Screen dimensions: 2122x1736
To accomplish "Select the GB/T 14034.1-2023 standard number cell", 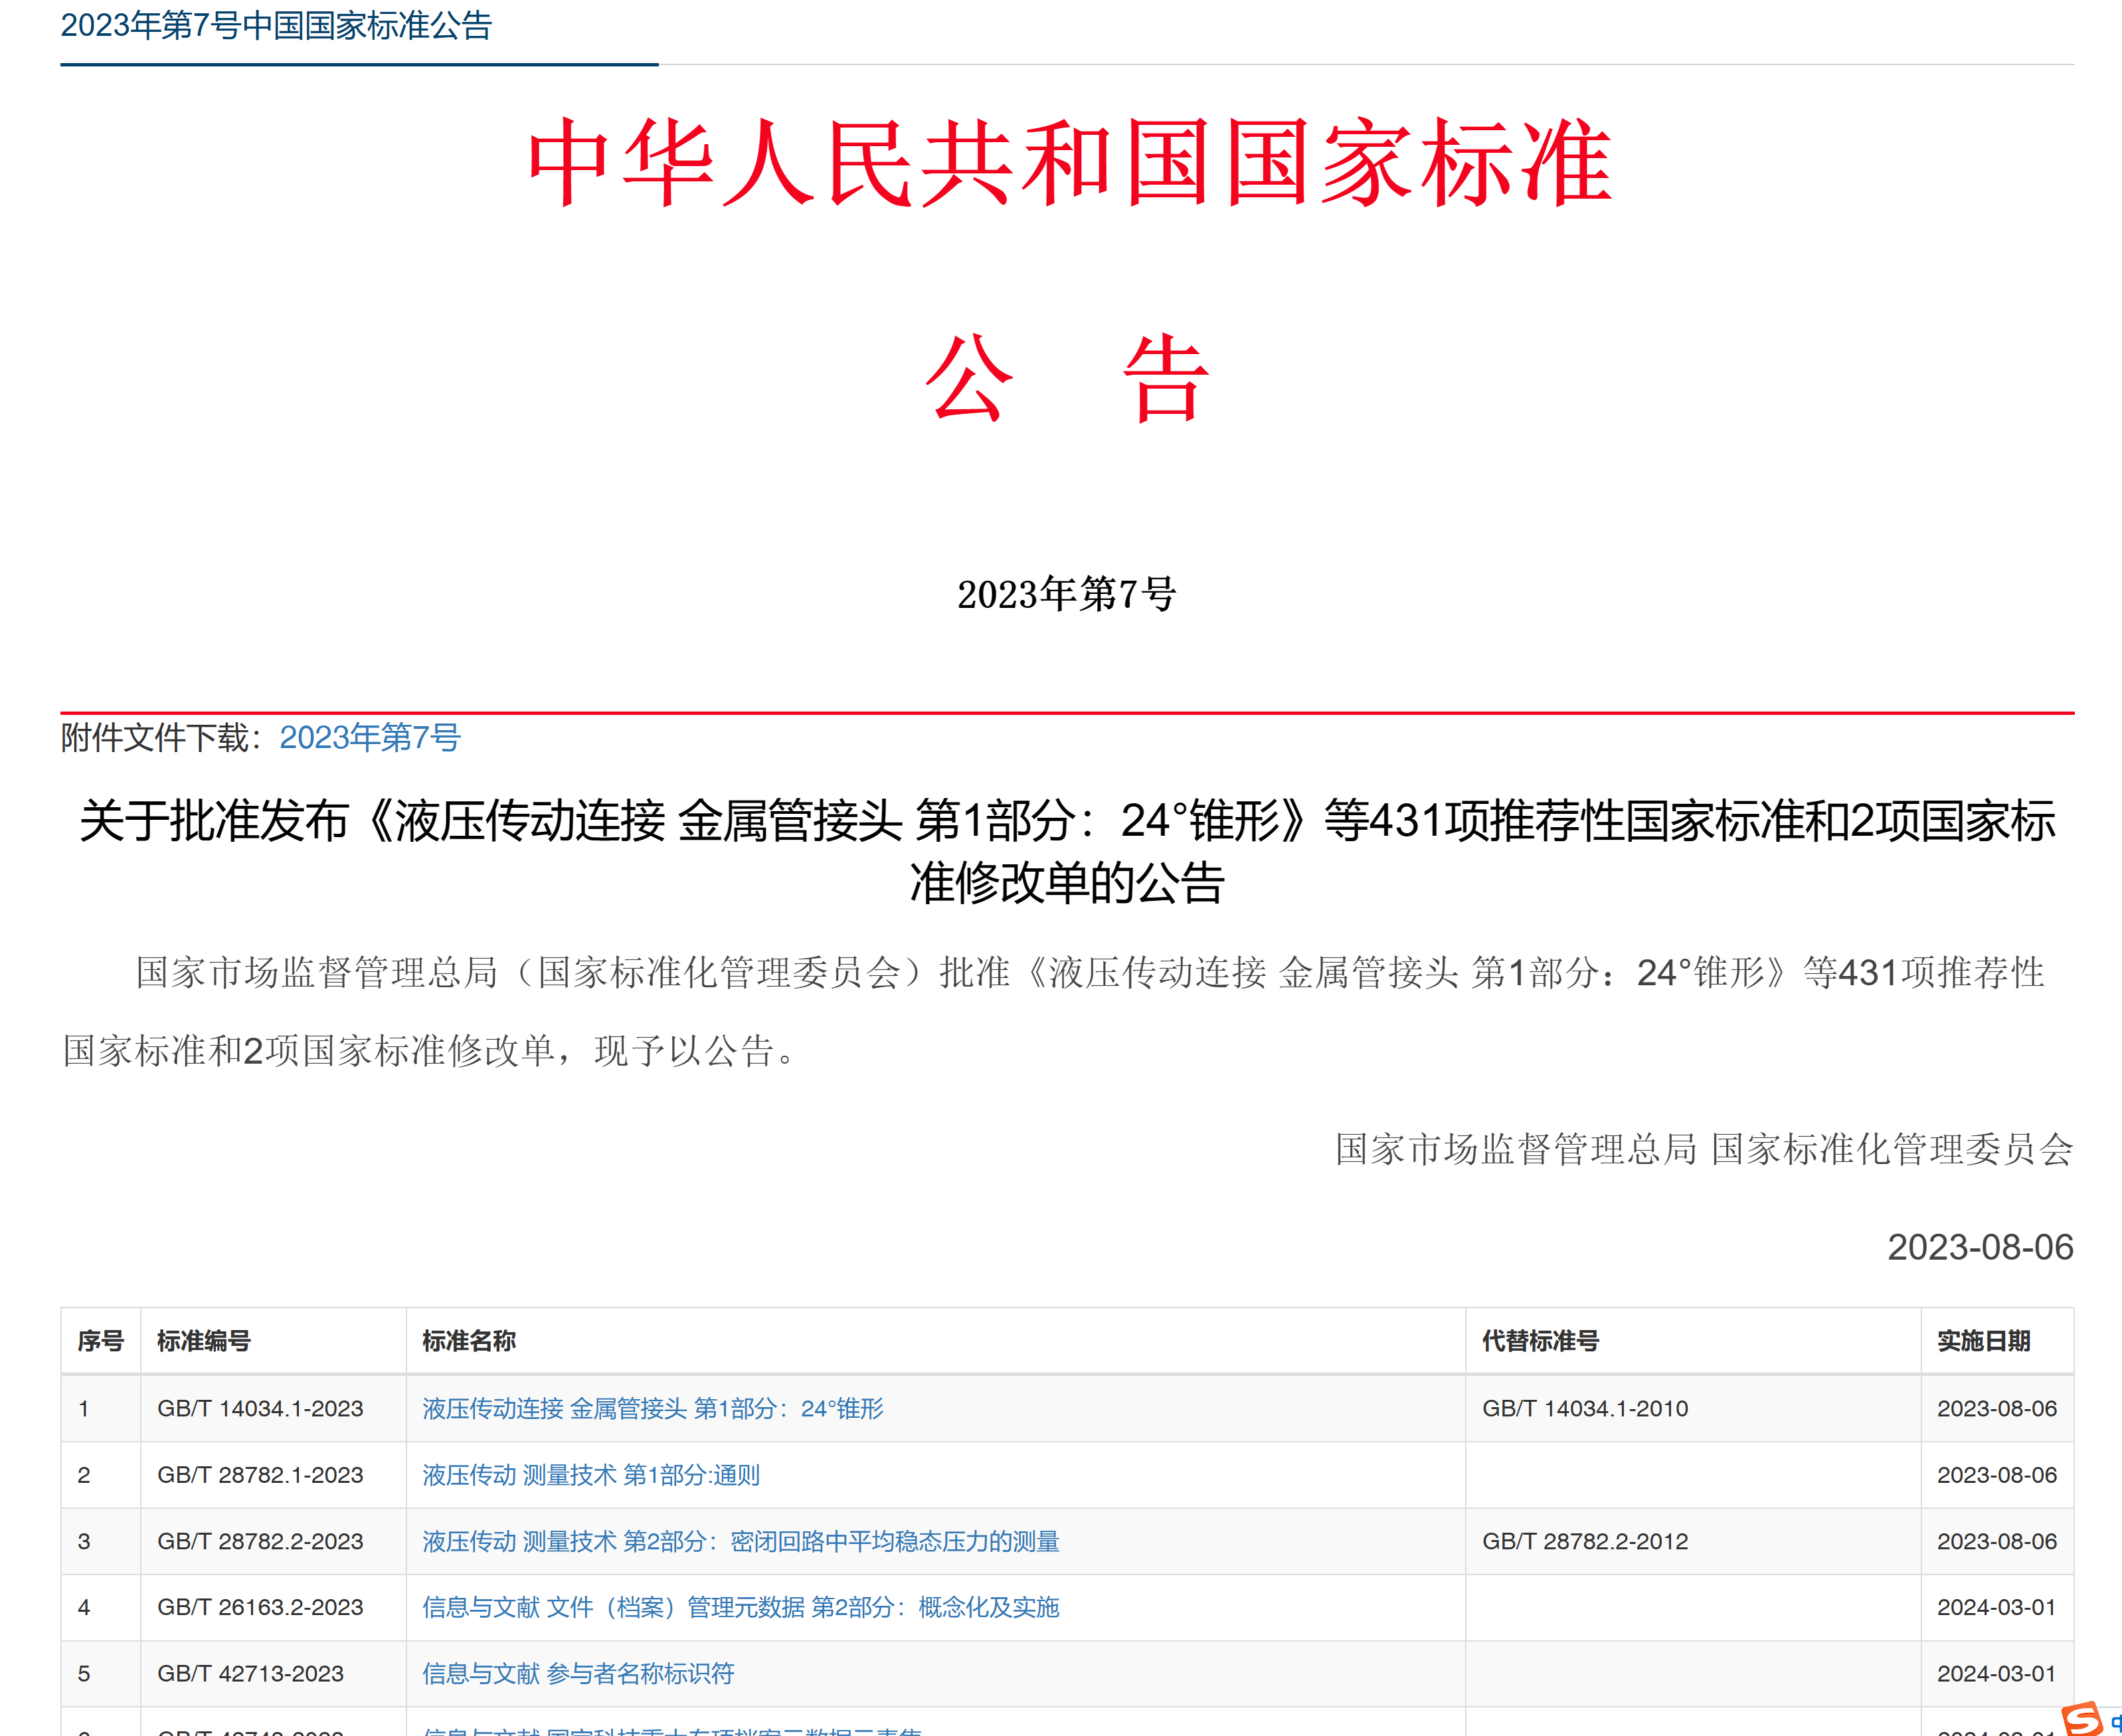I will (x=260, y=1408).
